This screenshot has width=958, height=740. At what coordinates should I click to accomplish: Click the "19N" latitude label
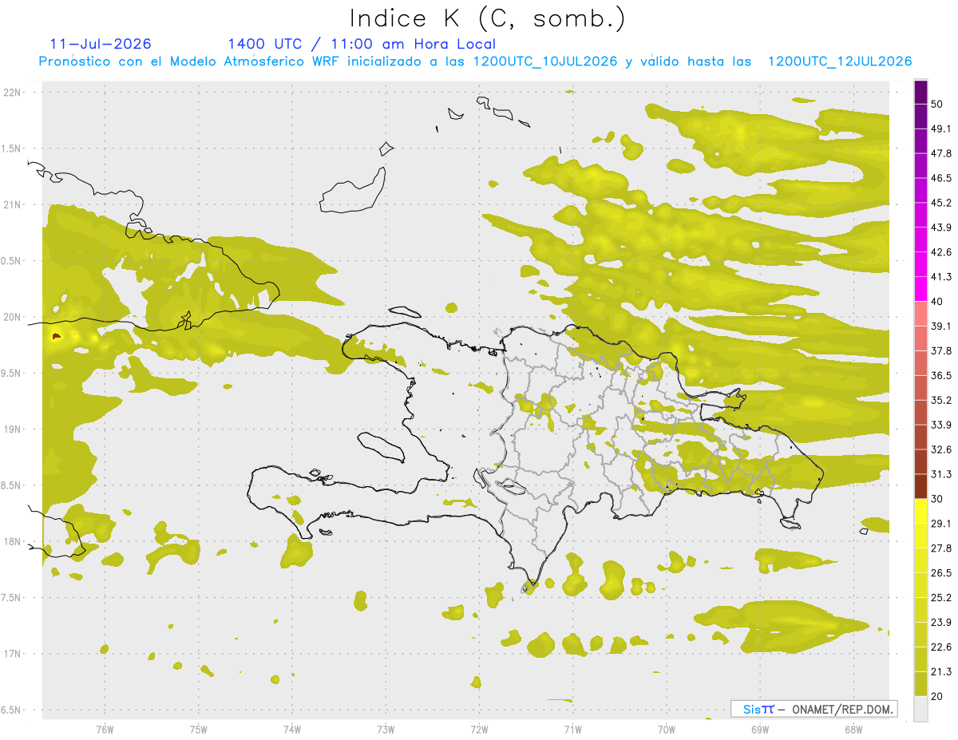(x=13, y=429)
